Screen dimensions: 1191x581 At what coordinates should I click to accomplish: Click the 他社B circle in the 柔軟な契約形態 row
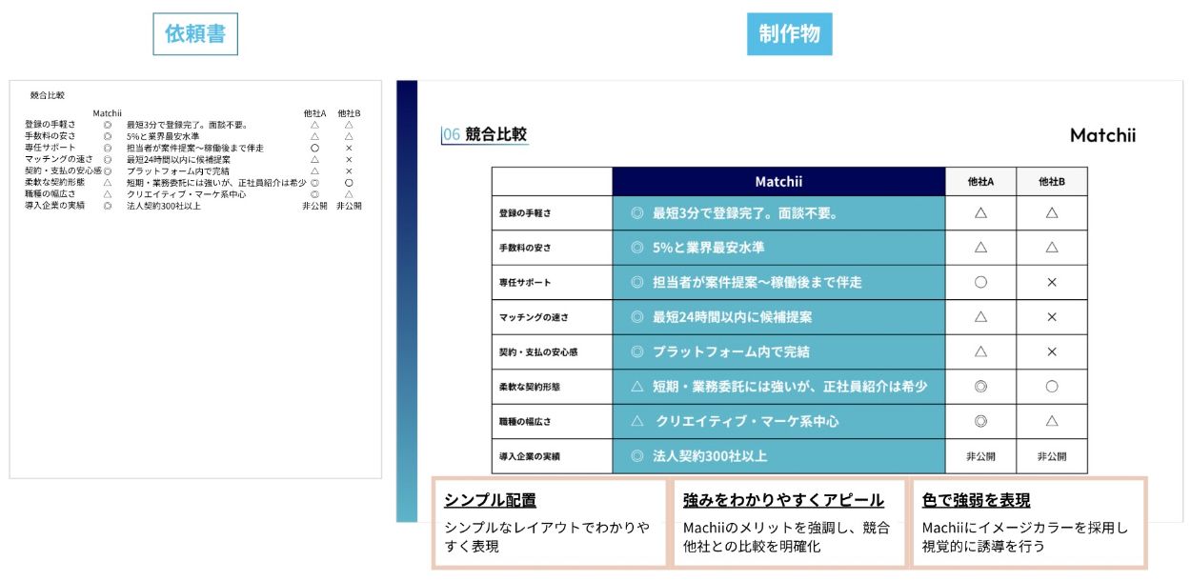(x=1051, y=387)
